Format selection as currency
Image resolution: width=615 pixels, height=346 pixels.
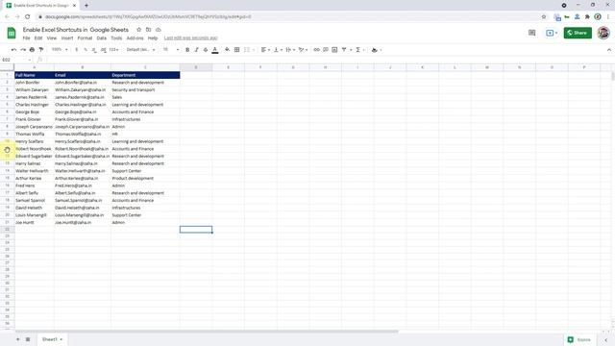pyautogui.click(x=77, y=50)
